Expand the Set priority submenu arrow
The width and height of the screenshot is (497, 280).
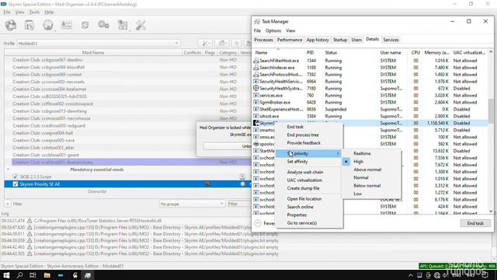tap(338, 154)
